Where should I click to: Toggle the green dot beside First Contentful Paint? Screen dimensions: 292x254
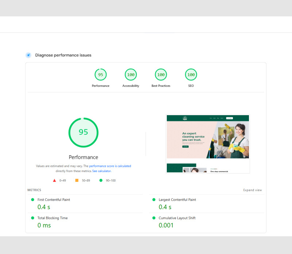(33, 200)
